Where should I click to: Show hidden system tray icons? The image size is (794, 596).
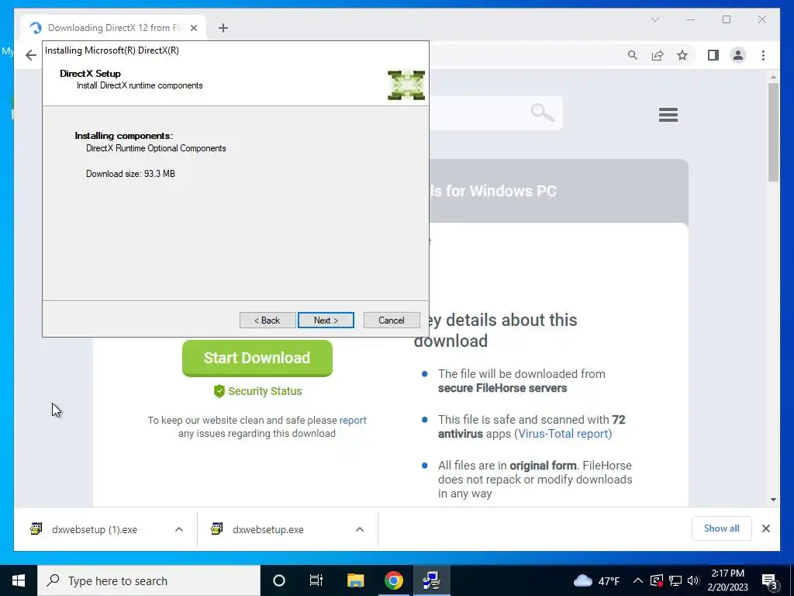click(x=638, y=580)
